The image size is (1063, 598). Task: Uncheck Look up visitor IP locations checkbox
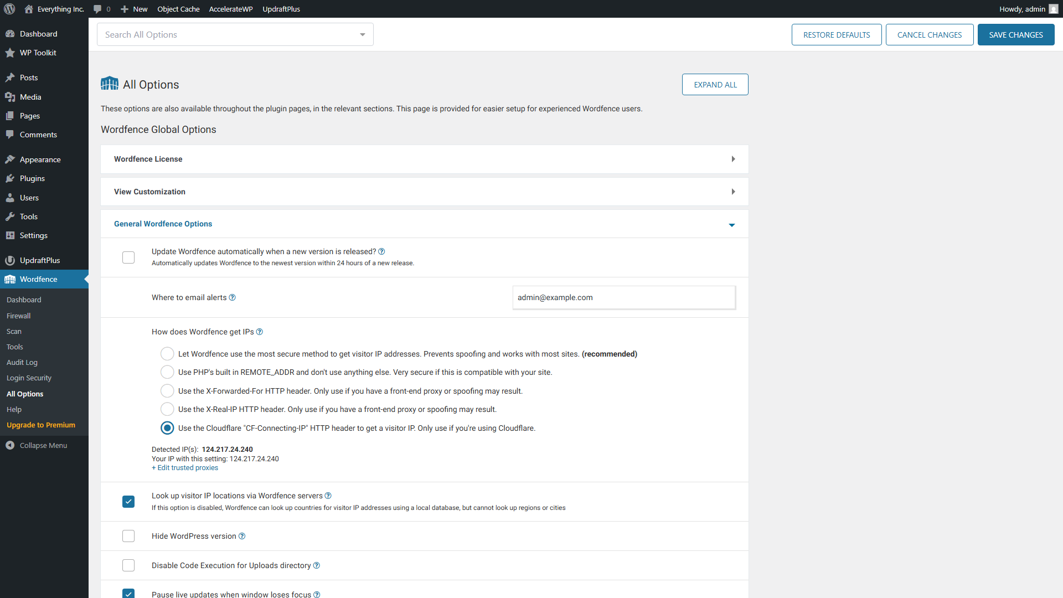(x=128, y=502)
